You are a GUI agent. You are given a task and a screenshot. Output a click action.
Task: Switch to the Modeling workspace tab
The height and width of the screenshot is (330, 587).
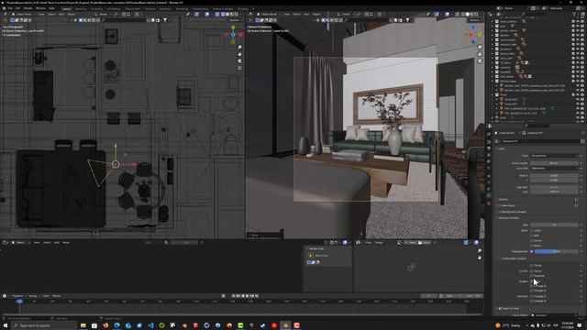pyautogui.click(x=81, y=8)
